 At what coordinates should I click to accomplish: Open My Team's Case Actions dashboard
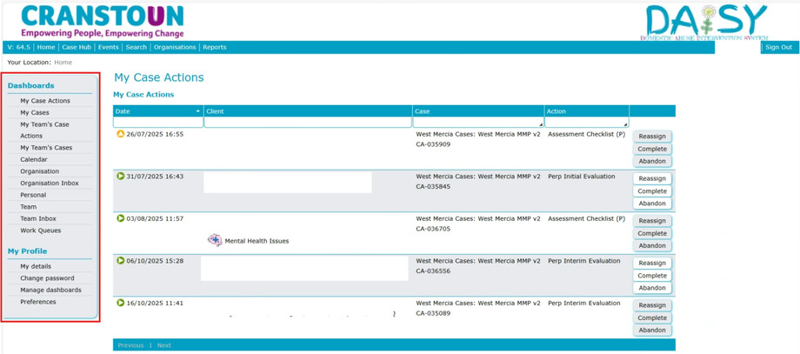[44, 130]
